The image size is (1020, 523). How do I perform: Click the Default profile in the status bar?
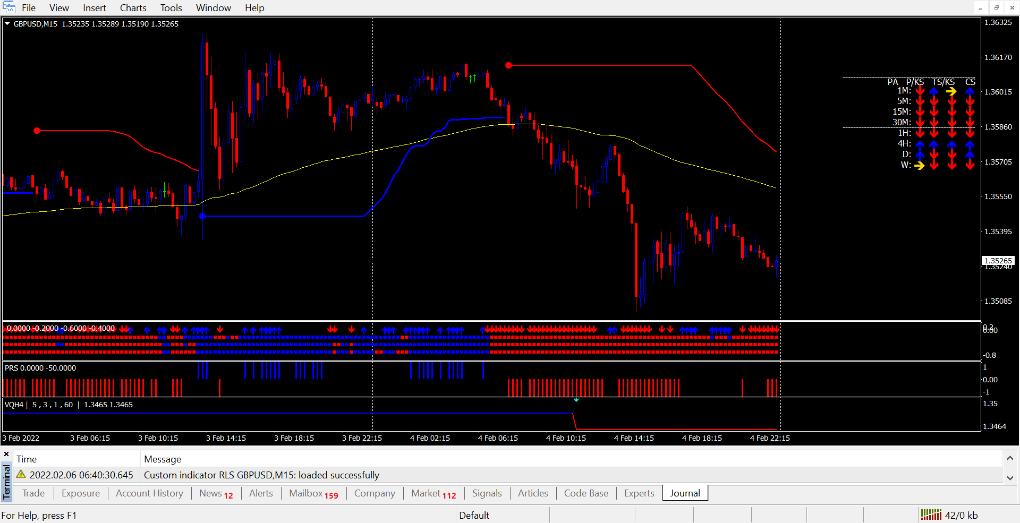coord(474,515)
